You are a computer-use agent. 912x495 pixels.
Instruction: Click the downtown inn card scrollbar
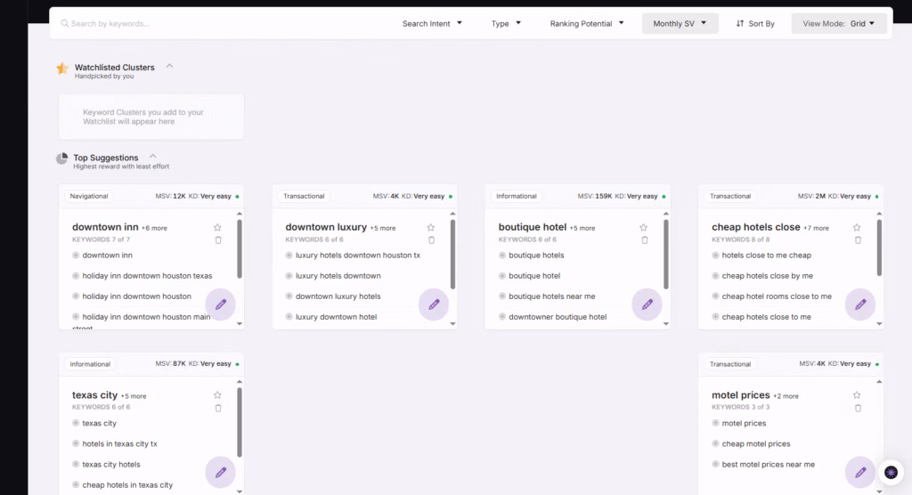240,249
